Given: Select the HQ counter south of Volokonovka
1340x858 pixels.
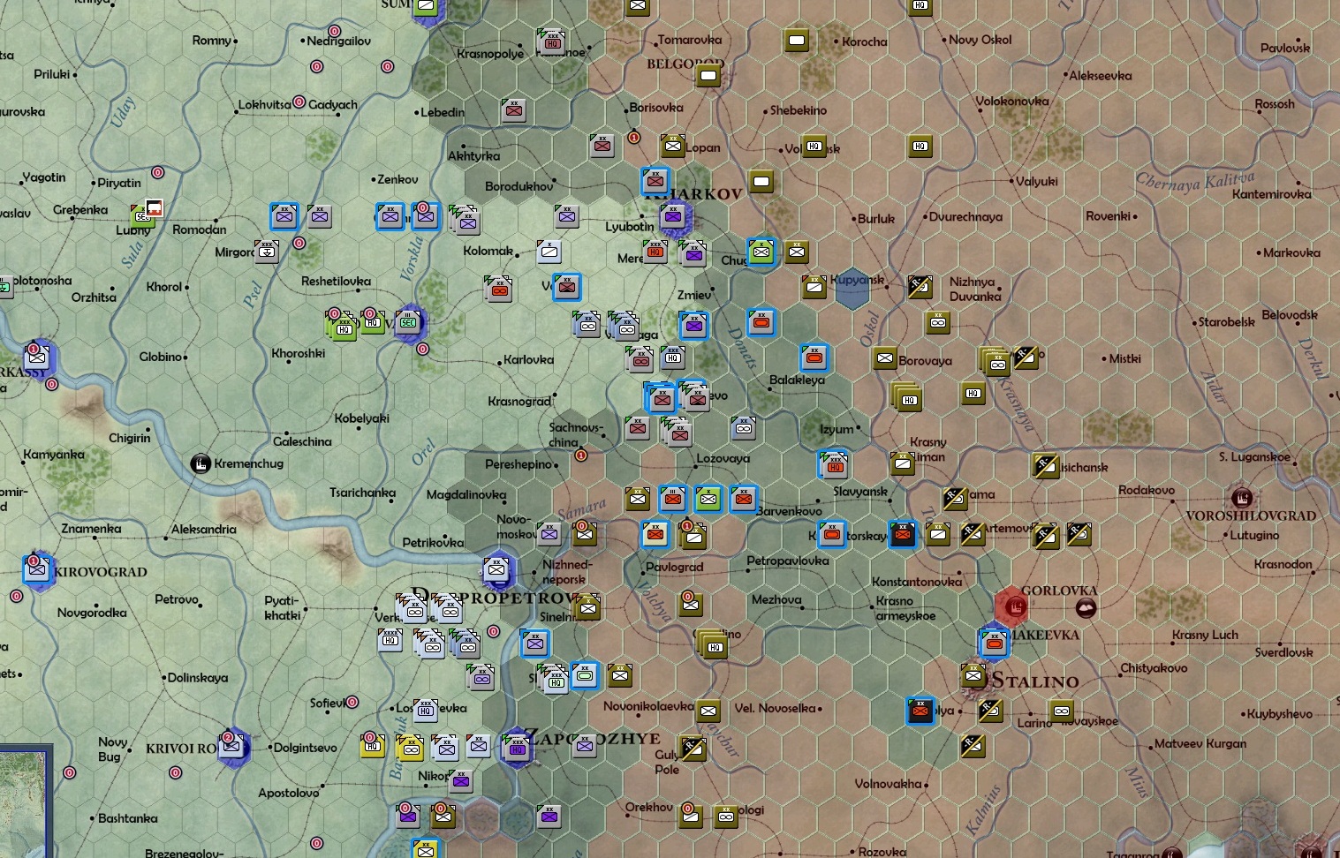Looking at the screenshot, I should click(920, 147).
